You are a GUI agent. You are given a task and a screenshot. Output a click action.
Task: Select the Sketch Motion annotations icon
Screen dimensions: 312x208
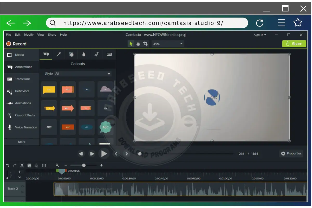(96, 55)
